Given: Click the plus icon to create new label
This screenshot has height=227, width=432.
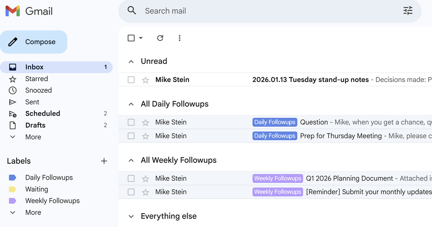Looking at the screenshot, I should click(104, 161).
